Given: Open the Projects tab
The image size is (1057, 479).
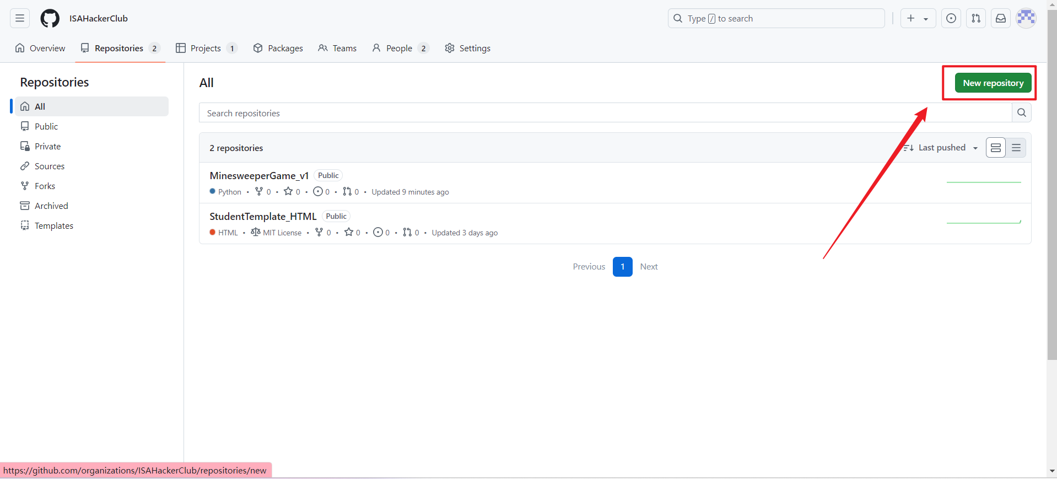Looking at the screenshot, I should coord(207,49).
